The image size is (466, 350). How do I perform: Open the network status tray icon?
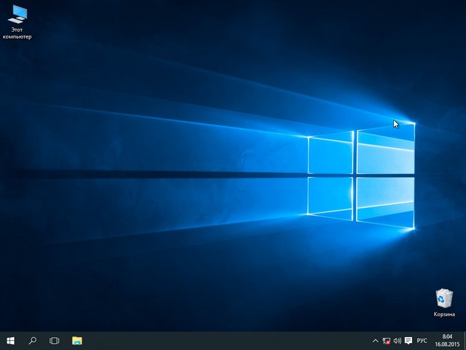coord(386,341)
